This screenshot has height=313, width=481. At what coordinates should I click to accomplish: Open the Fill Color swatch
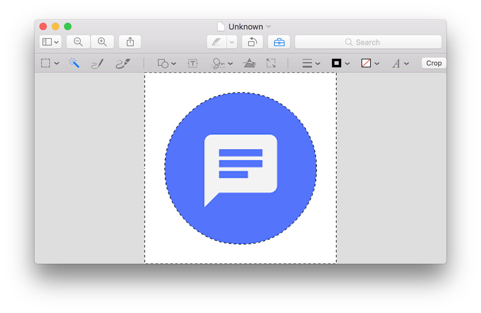click(x=370, y=63)
